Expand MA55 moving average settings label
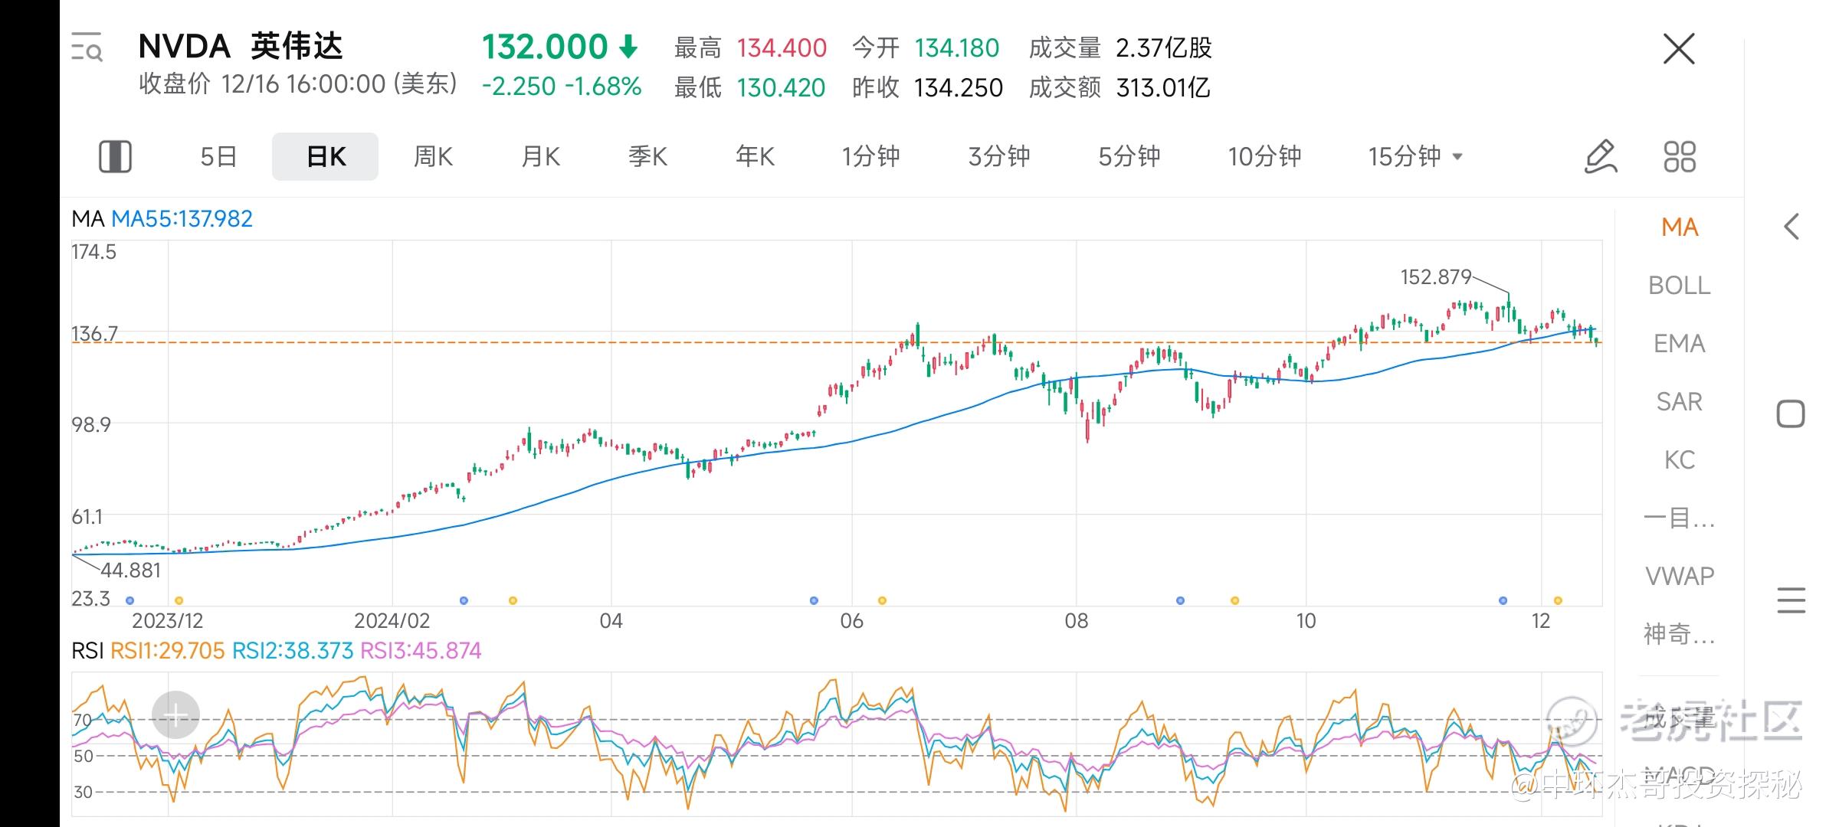This screenshot has height=827, width=1839. (182, 219)
